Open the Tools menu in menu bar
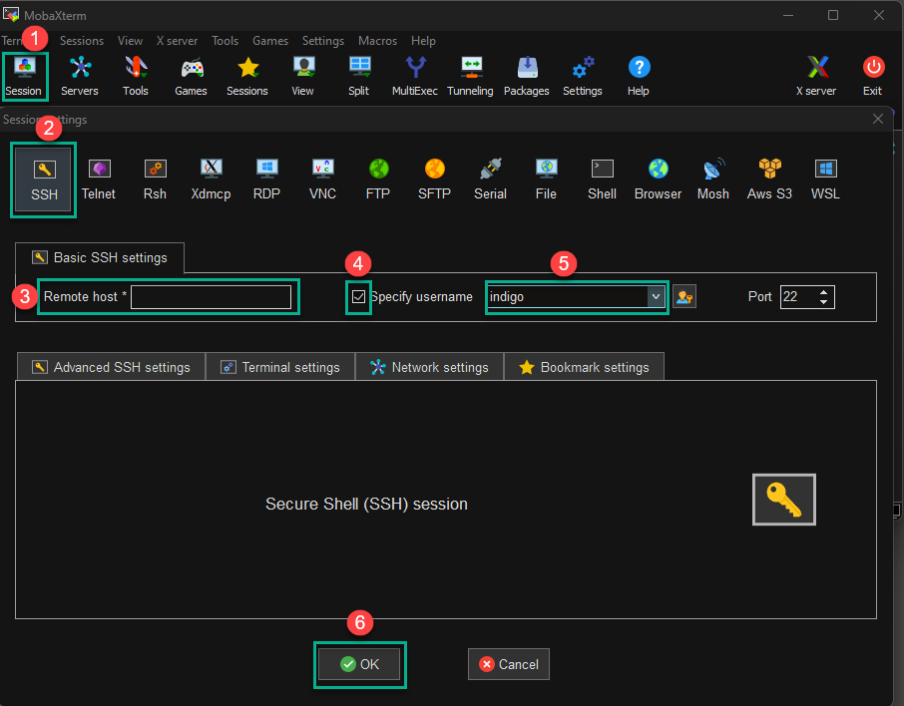This screenshot has height=706, width=904. pos(225,41)
